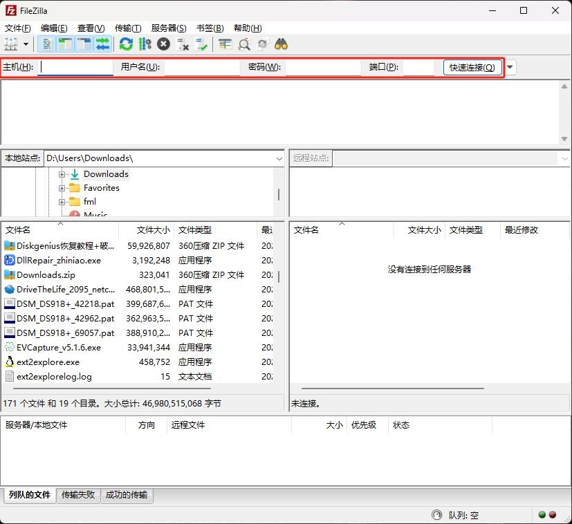Viewport: 572px width, 524px height.
Task: Click the 主机(H) host input field
Action: [x=75, y=68]
